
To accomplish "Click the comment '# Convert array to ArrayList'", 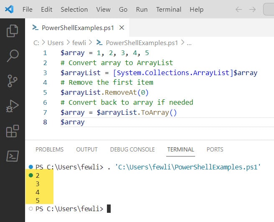I will click(117, 63).
